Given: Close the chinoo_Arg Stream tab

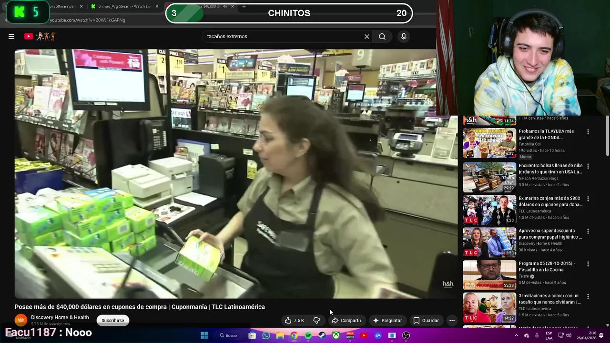Looking at the screenshot, I should point(157,6).
